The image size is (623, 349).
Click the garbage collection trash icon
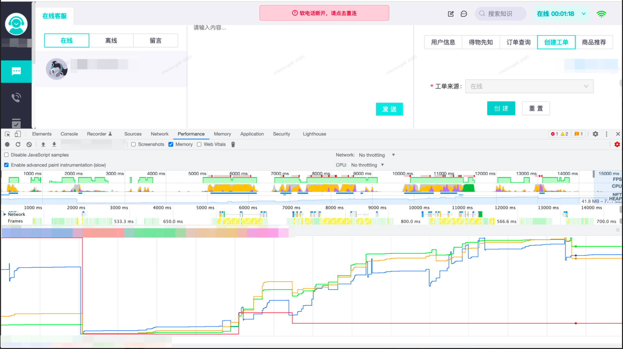click(233, 144)
